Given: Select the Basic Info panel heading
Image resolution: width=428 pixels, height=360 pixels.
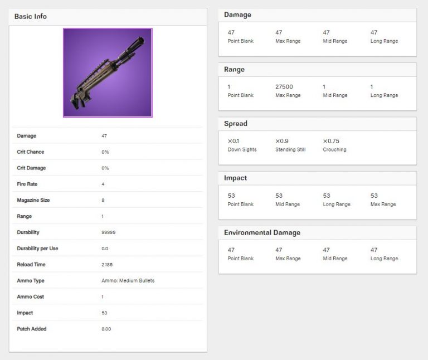Looking at the screenshot, I should pyautogui.click(x=31, y=16).
